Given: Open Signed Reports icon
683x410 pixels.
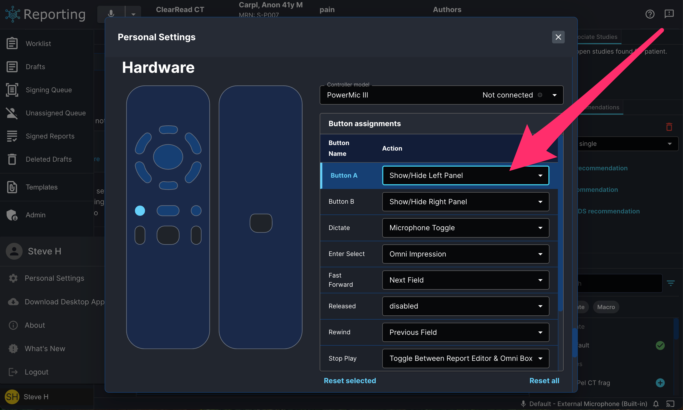Looking at the screenshot, I should pos(12,136).
